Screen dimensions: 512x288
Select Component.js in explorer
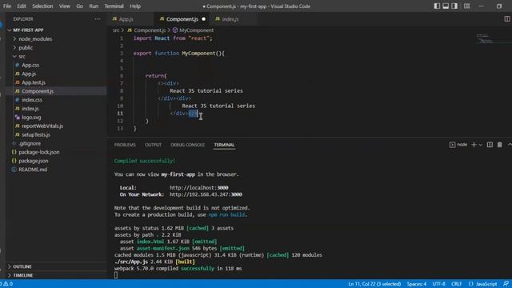click(38, 91)
